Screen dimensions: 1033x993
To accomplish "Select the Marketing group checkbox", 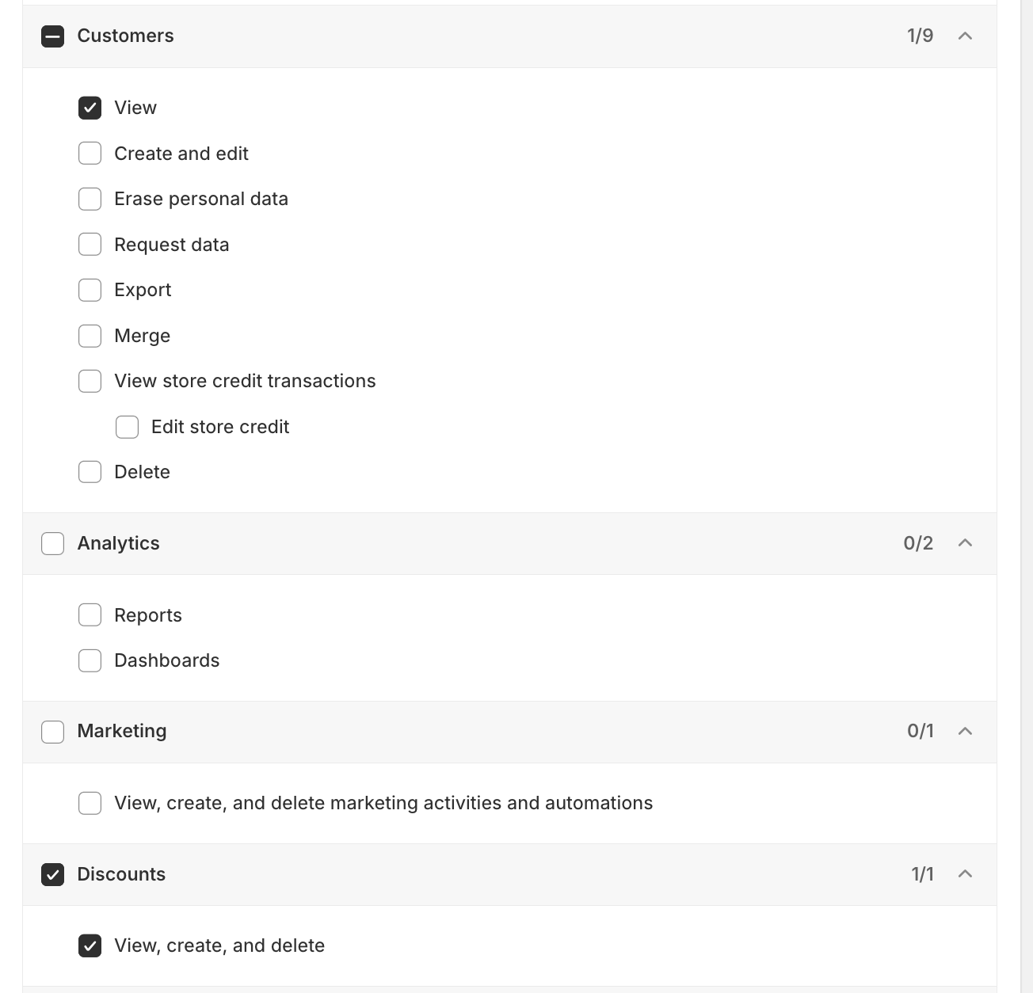I will click(52, 732).
